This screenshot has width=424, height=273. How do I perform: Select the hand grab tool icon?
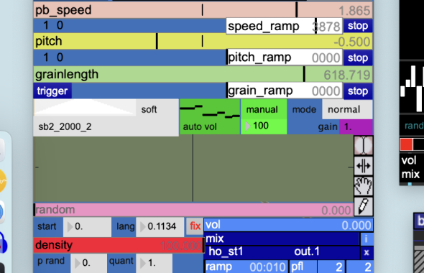click(x=364, y=186)
